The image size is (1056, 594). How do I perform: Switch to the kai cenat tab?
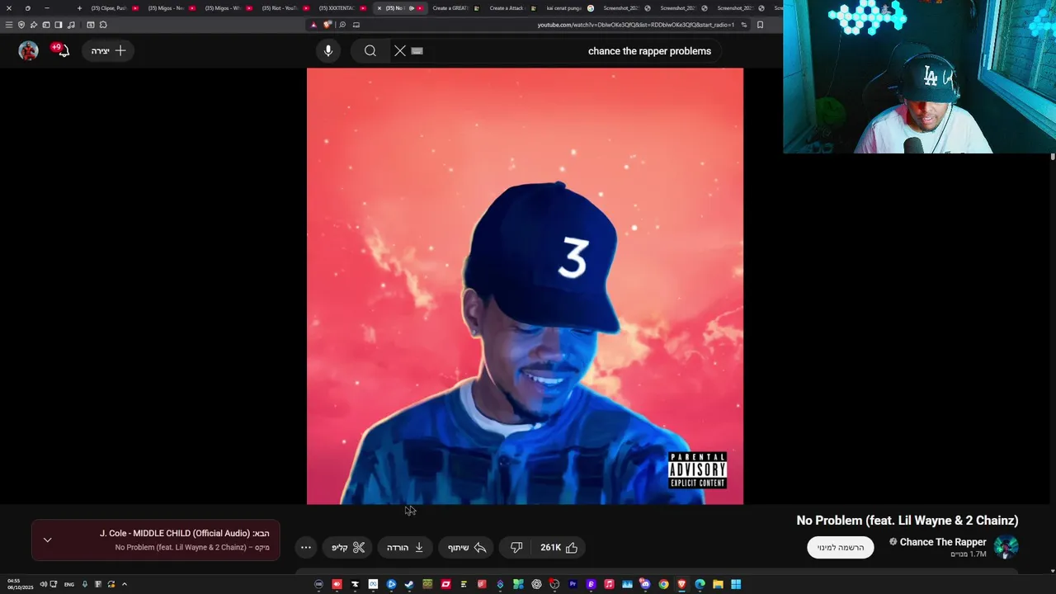pyautogui.click(x=569, y=8)
